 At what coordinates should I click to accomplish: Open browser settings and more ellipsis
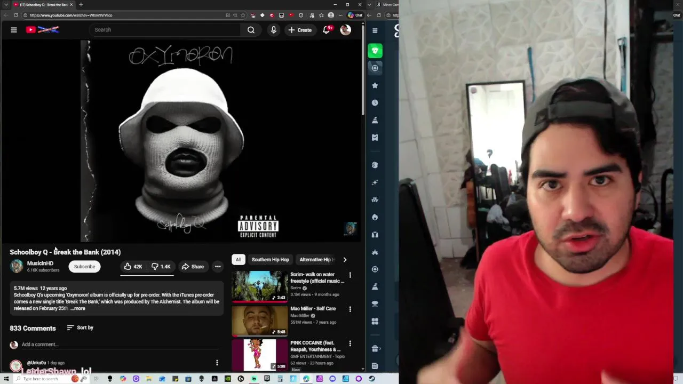coord(340,15)
